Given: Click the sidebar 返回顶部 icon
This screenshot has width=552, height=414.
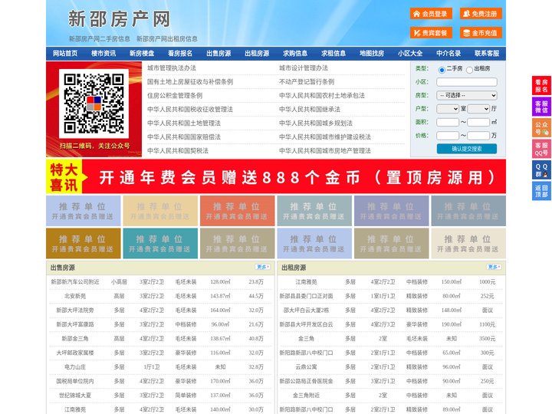Looking at the screenshot, I should [541, 192].
